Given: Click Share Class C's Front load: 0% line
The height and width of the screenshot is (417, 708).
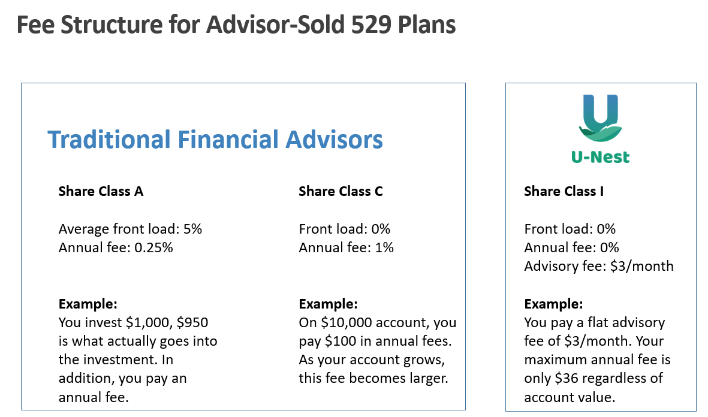Looking at the screenshot, I should point(344,229).
